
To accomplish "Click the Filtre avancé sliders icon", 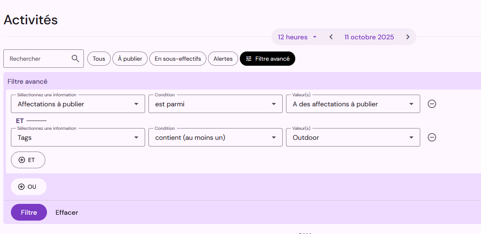I will (x=249, y=59).
